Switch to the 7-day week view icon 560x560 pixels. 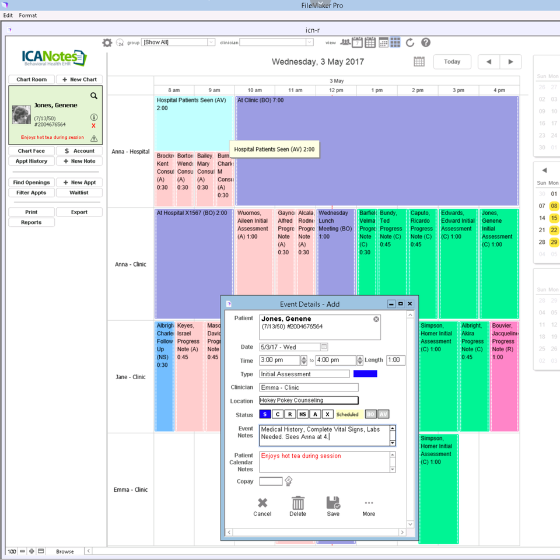(x=357, y=43)
